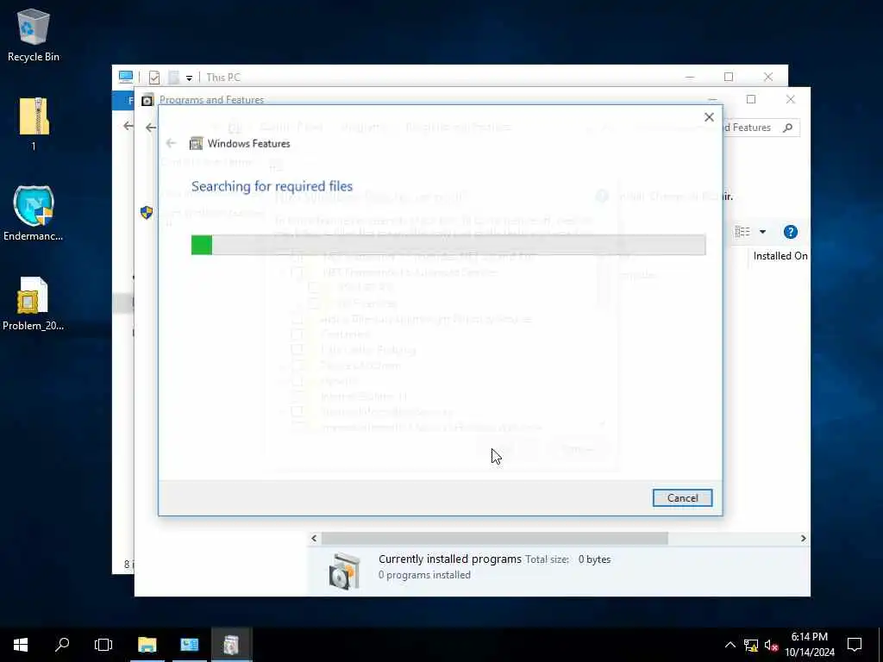Click the Windows features shield icon
This screenshot has width=883, height=662.
[147, 213]
